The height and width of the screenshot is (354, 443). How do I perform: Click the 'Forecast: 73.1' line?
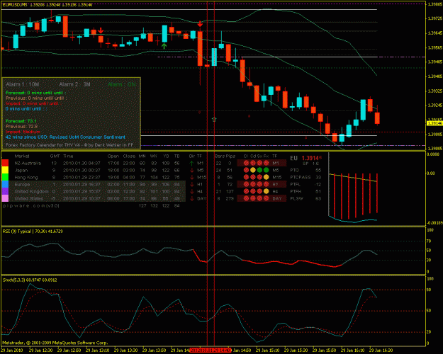21,121
